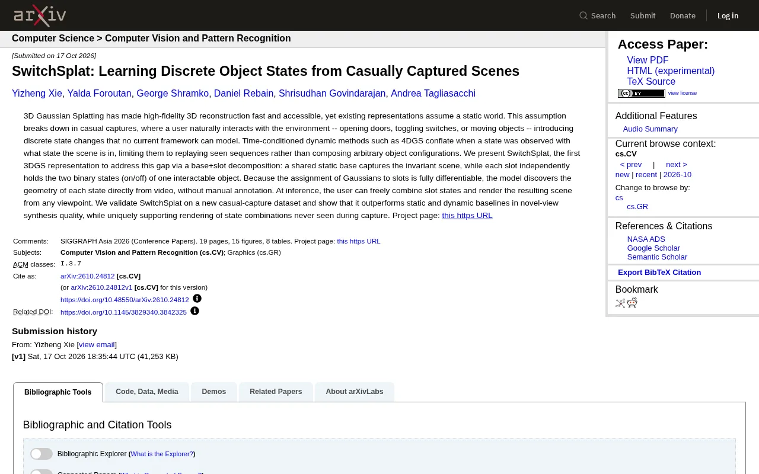Image resolution: width=759 pixels, height=474 pixels.
Task: Open the Demos tab
Action: click(x=213, y=392)
